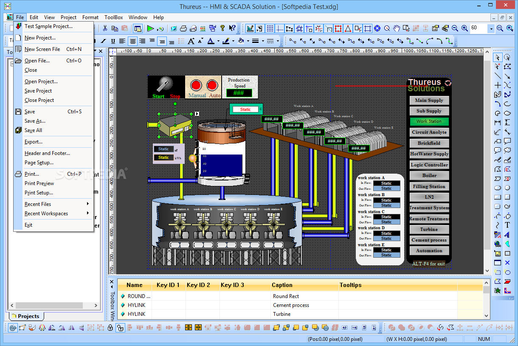Click the green Run play icon

point(150,28)
